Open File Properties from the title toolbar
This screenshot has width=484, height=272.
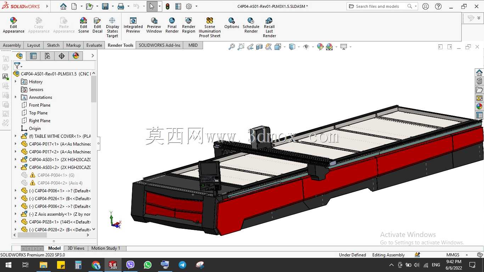click(178, 6)
